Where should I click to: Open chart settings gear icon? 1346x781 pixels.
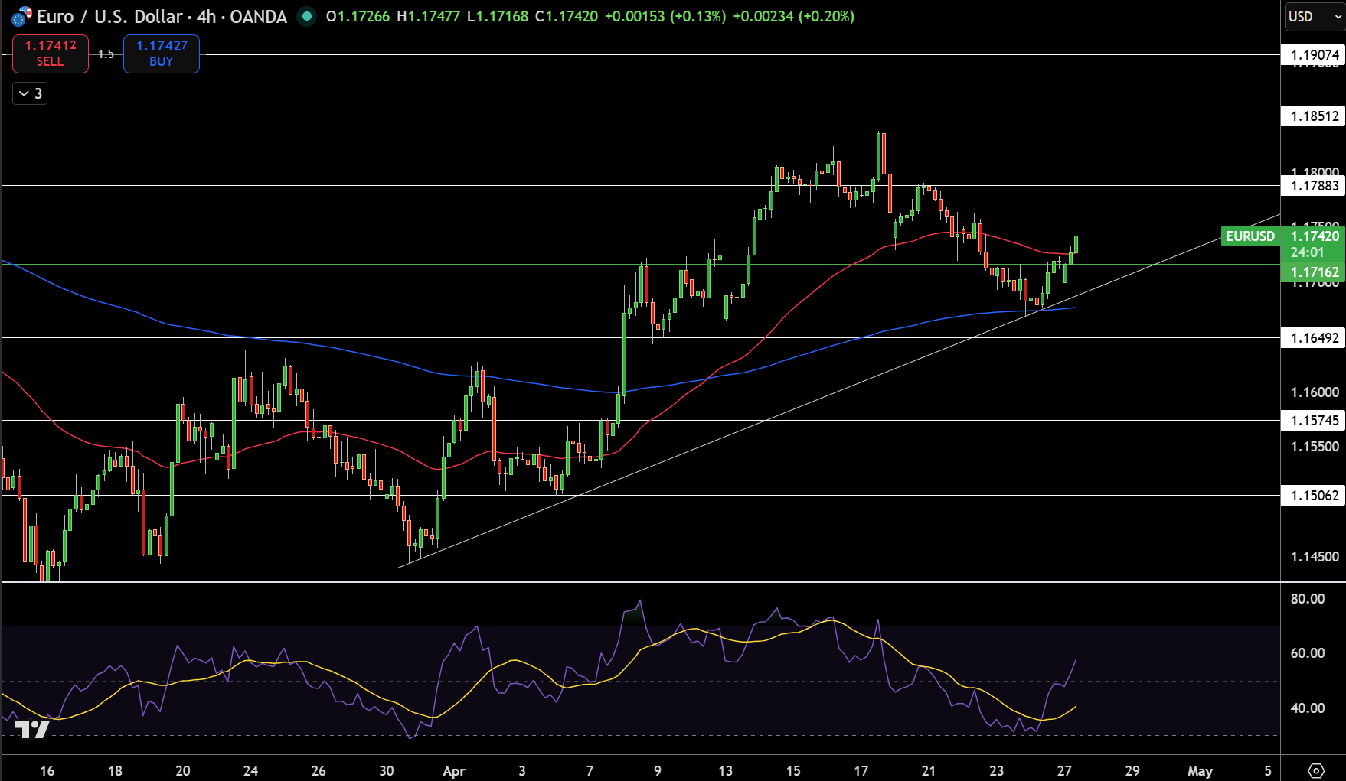click(x=1316, y=770)
